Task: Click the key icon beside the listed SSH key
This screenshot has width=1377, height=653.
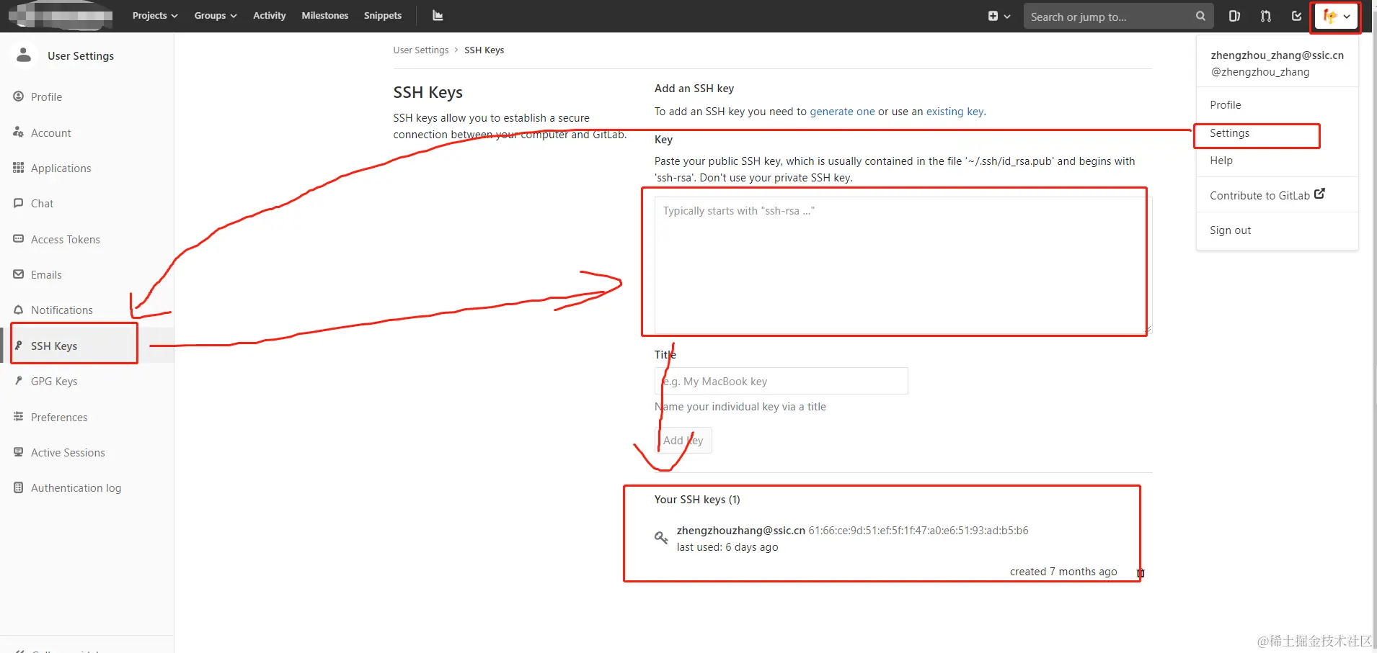Action: click(x=660, y=538)
